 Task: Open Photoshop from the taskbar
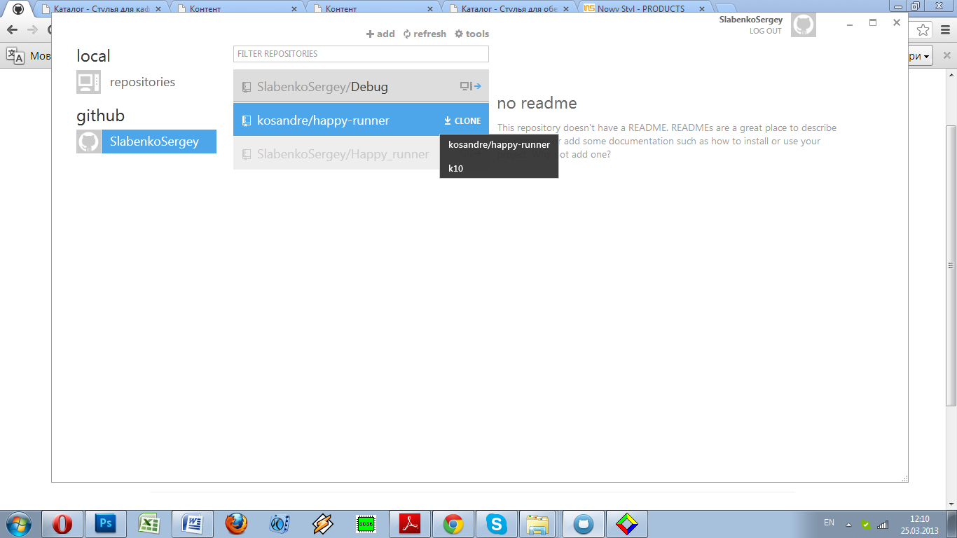point(106,524)
